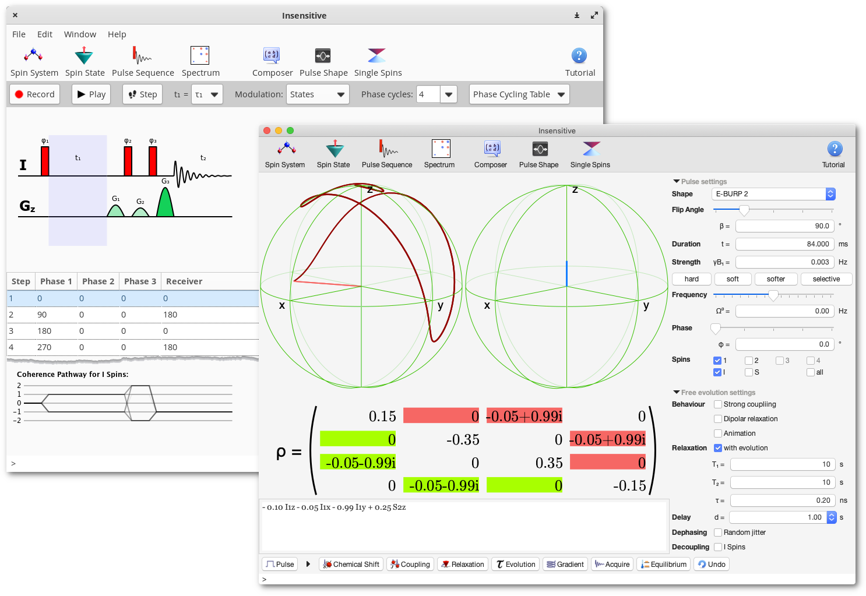Enable Decoupling I Spins checkbox
This screenshot has width=866, height=596.
point(718,547)
